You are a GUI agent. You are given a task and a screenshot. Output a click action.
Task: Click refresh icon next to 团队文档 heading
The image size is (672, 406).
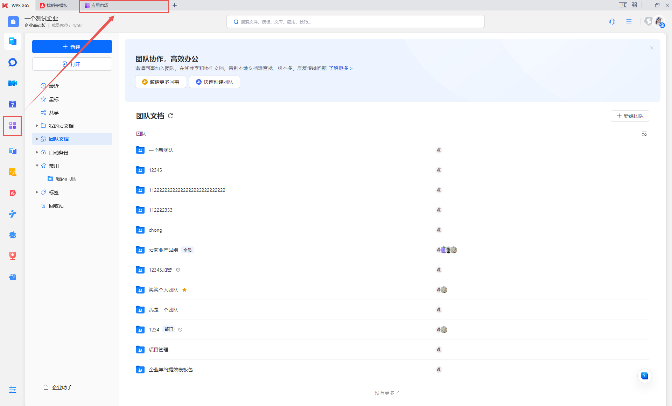[x=170, y=116]
